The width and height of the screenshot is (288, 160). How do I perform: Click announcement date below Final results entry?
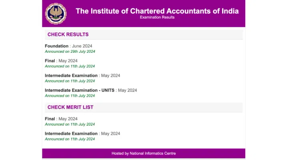click(70, 66)
